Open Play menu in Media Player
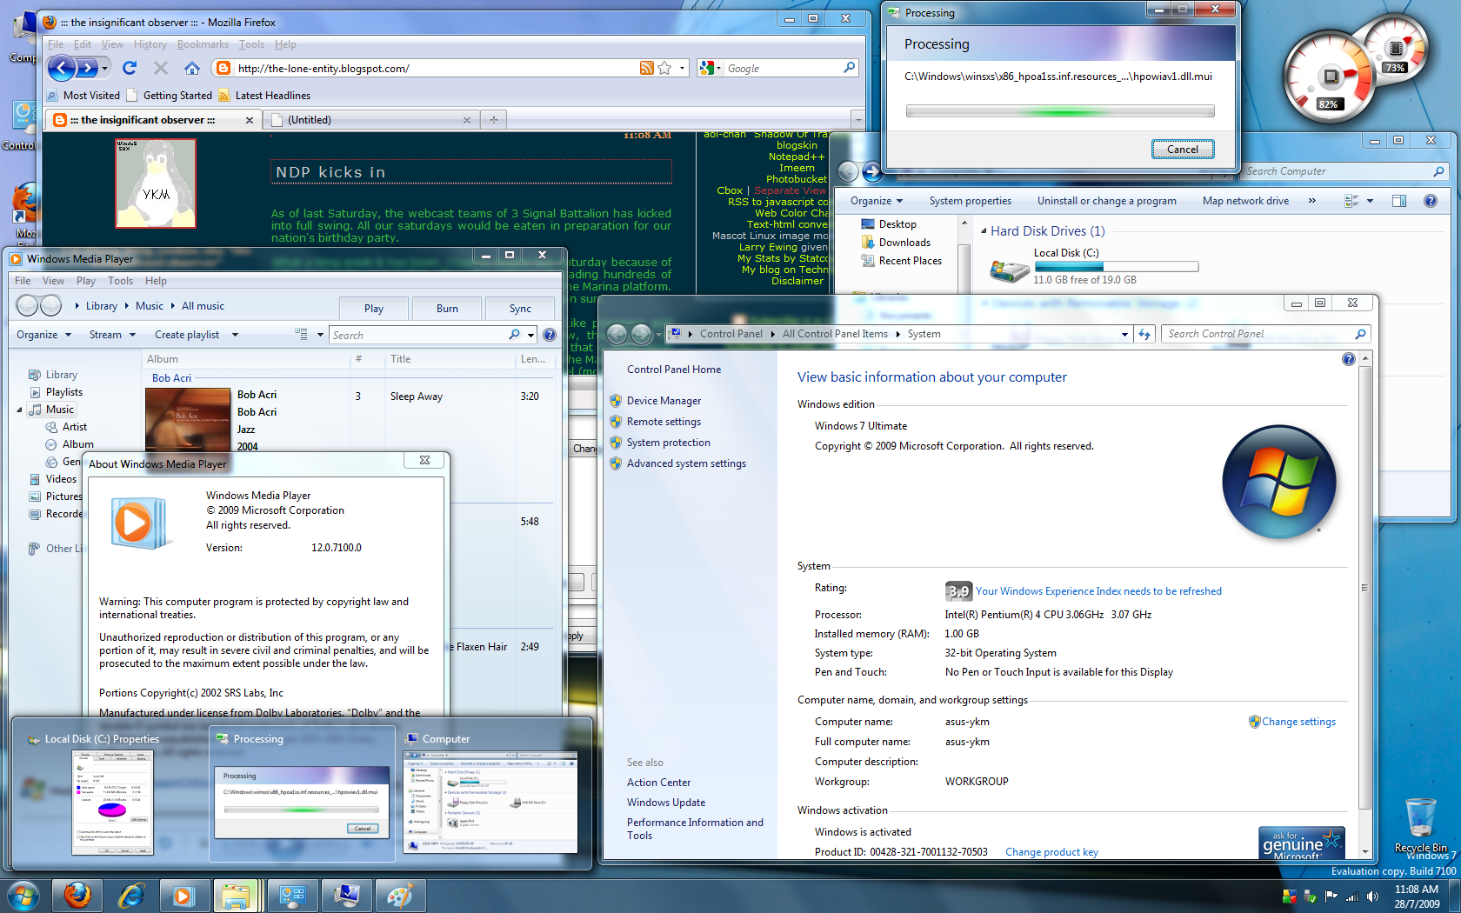Viewport: 1461px width, 913px height. pos(85,281)
